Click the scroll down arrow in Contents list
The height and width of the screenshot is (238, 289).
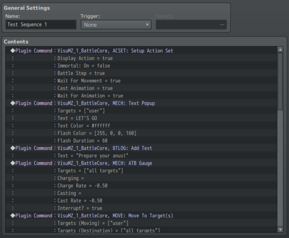[280, 230]
